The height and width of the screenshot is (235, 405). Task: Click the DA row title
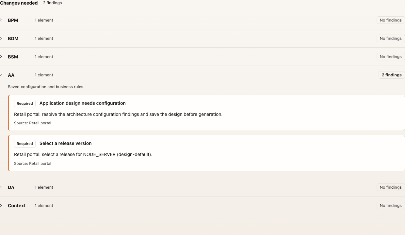11,187
